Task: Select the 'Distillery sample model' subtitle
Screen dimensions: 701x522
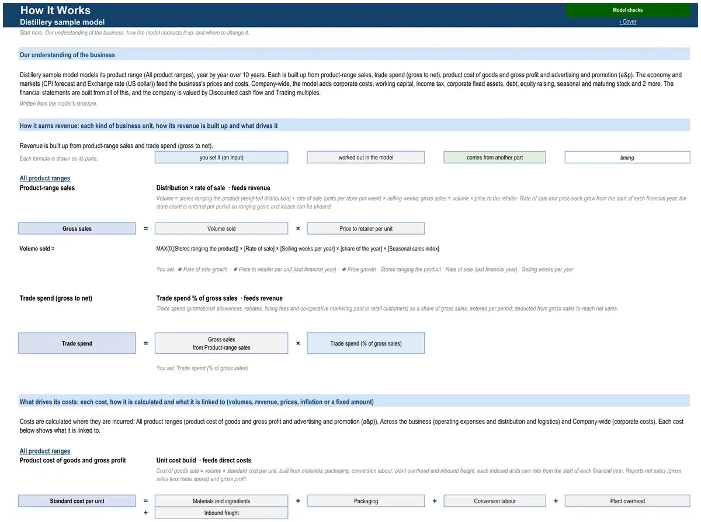Action: [x=63, y=22]
